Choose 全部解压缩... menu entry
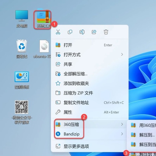Image resolution: width=156 pixels, height=156 pixels. coord(90,74)
